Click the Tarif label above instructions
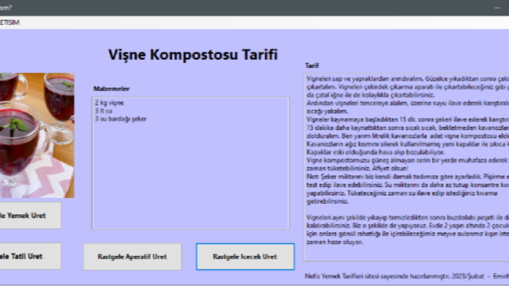 [312, 65]
